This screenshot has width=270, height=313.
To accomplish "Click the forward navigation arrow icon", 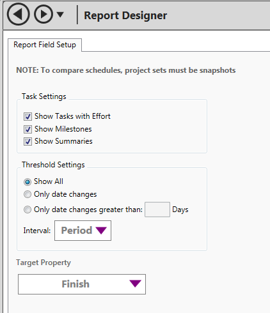I will [44, 14].
